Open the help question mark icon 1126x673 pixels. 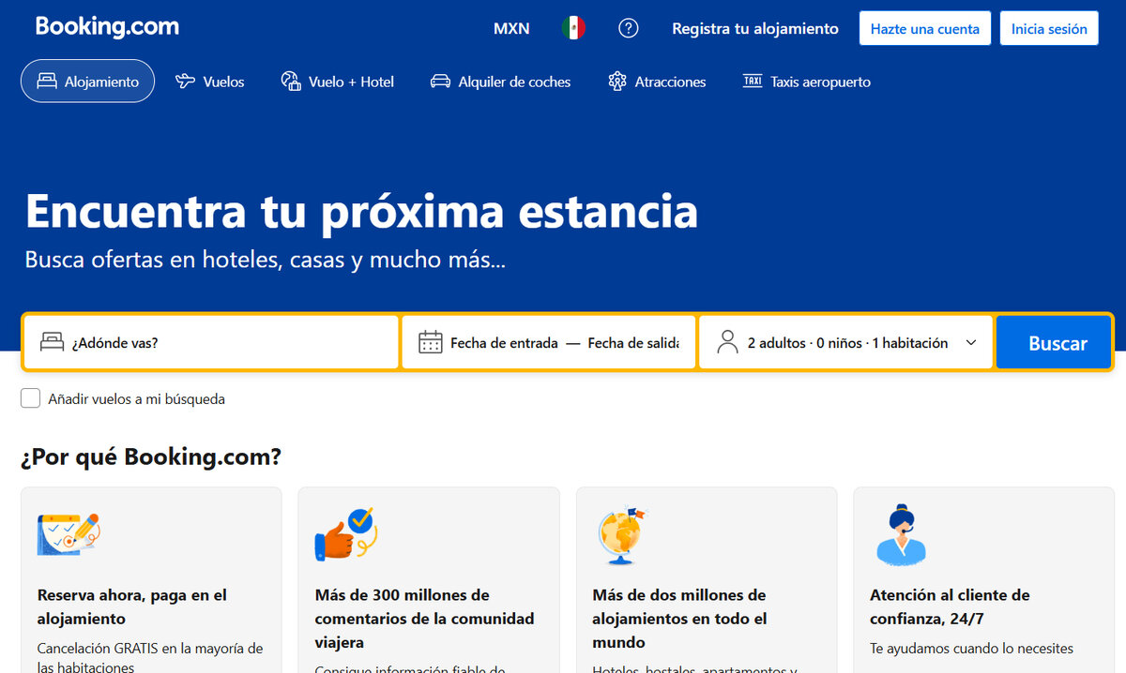tap(629, 28)
